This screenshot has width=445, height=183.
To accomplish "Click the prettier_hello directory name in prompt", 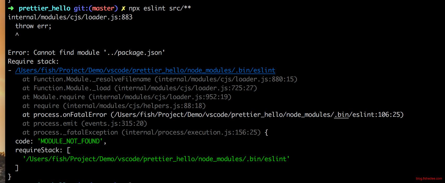I will pos(44,8).
